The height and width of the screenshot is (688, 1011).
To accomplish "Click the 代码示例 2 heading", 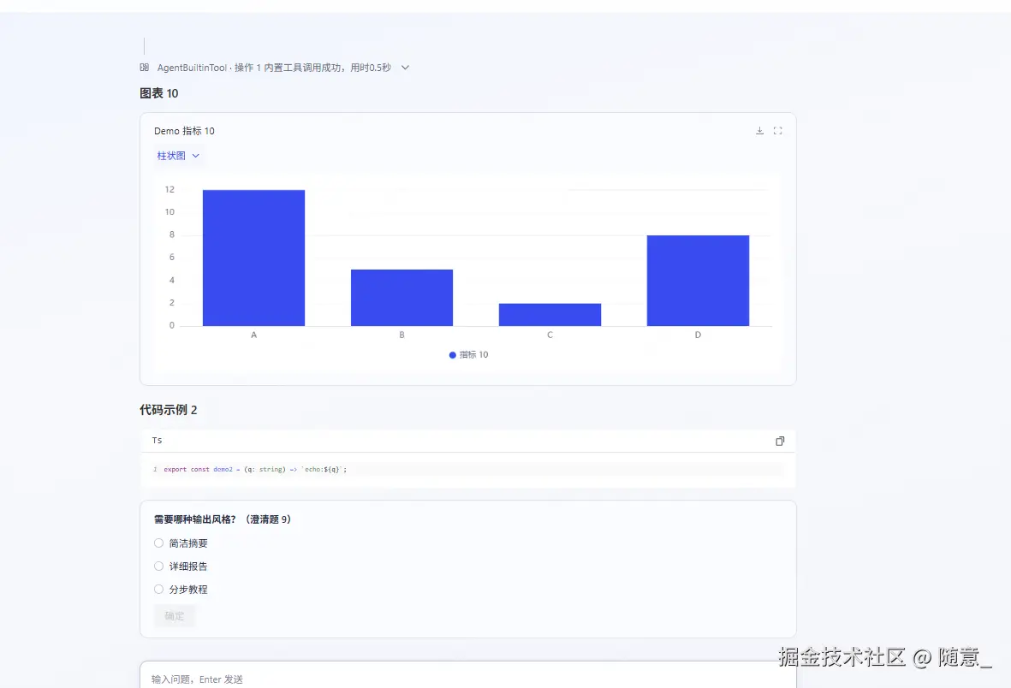I will pos(169,410).
